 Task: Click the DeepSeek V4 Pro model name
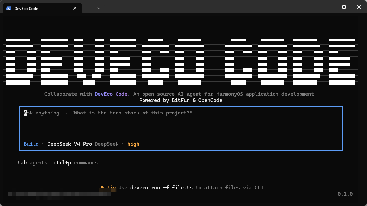pos(69,144)
